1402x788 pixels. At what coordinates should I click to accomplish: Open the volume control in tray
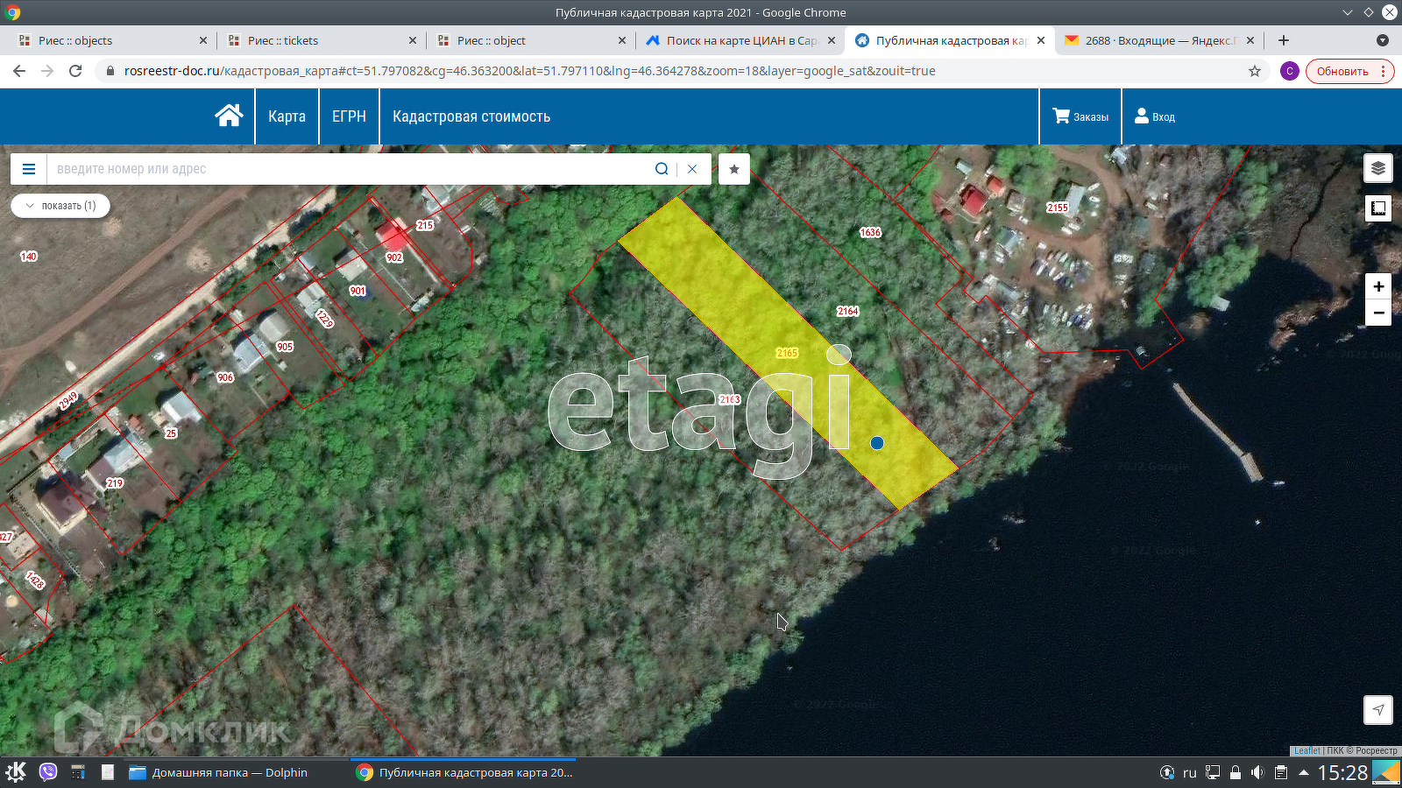click(x=1257, y=772)
